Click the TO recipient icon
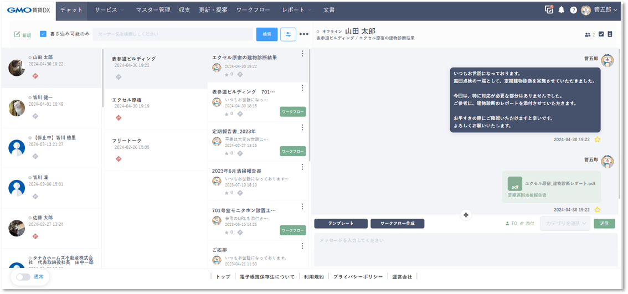Viewport: 628px width, 294px height. coord(507,224)
